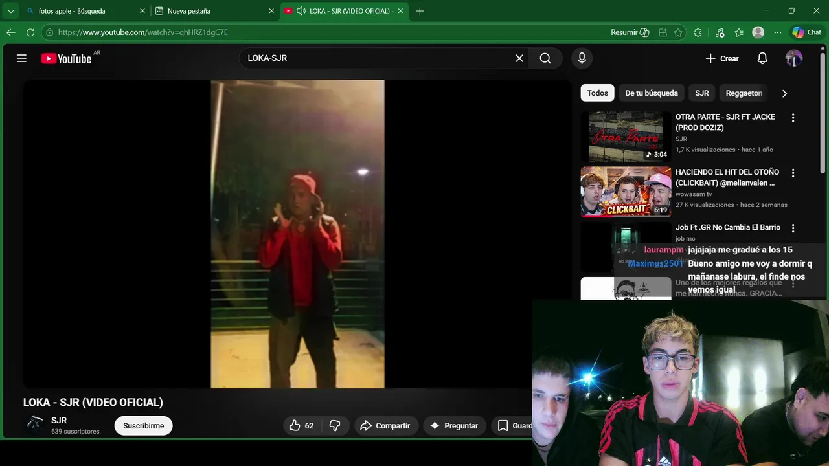Screen dimensions: 829x466
Task: Focus the browser address bar URL
Action: click(x=143, y=32)
